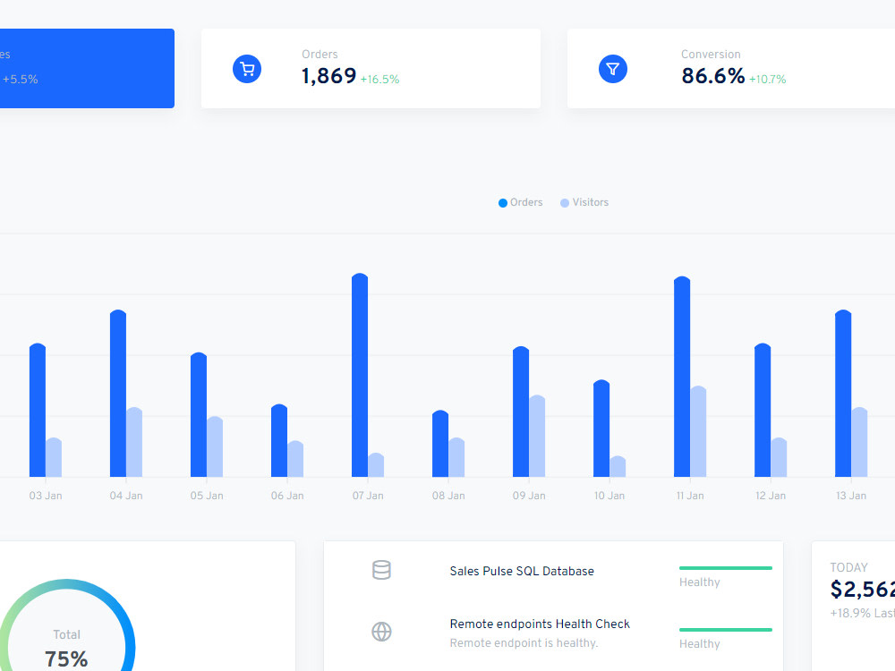Click the Remote endpoints Health Check entry
Image resolution: width=895 pixels, height=671 pixels.
pyautogui.click(x=540, y=624)
